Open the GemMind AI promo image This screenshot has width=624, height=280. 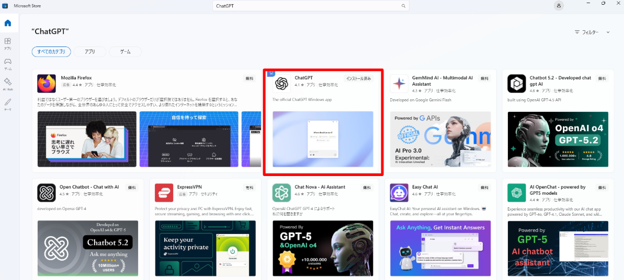click(440, 139)
